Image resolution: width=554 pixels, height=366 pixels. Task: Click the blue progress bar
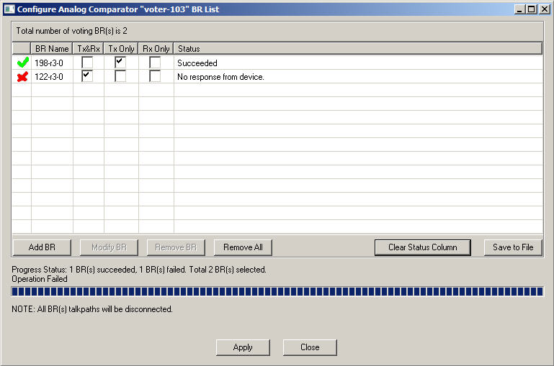(x=277, y=292)
